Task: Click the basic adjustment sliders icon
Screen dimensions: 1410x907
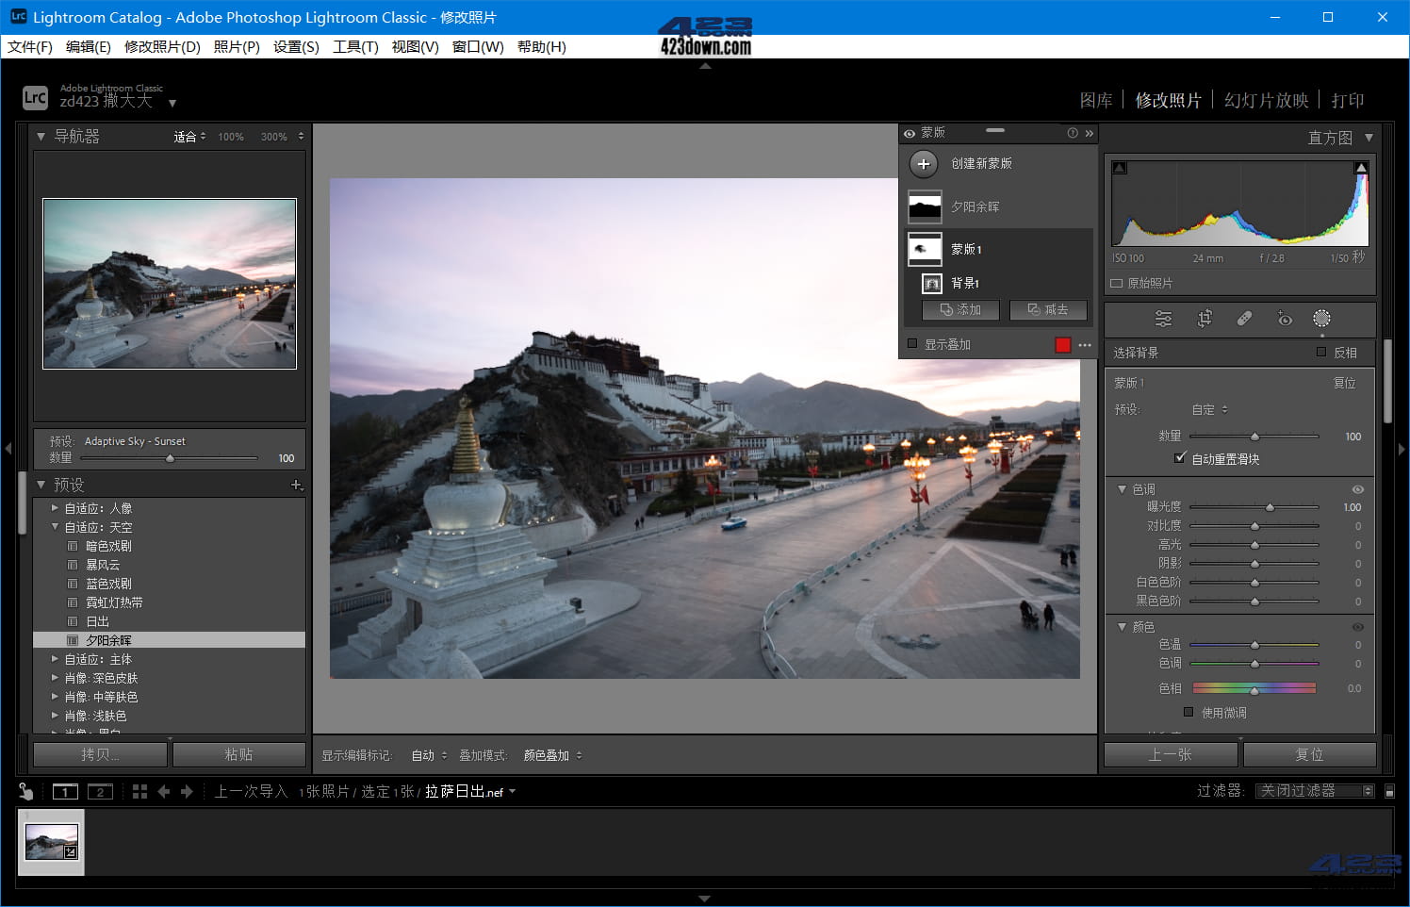Action: 1164,319
